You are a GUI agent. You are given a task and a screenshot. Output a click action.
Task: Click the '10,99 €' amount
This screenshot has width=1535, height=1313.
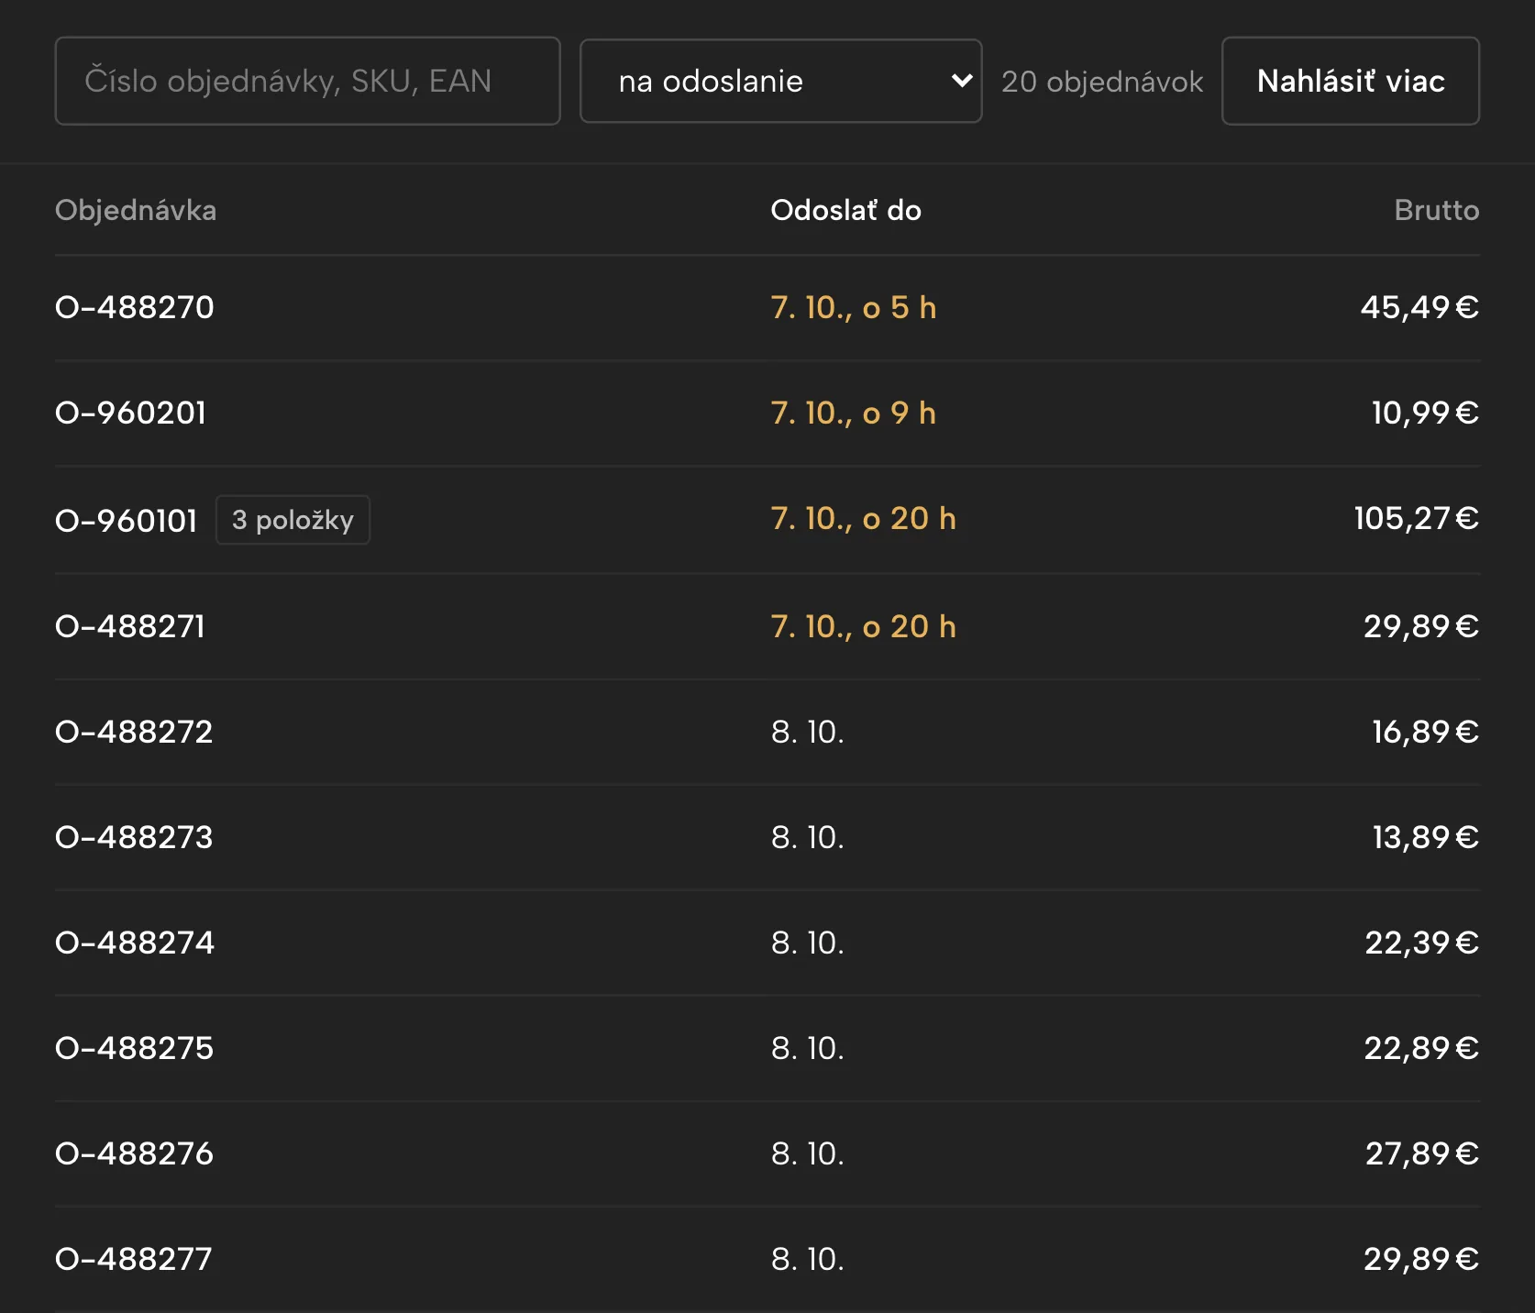click(x=1425, y=413)
